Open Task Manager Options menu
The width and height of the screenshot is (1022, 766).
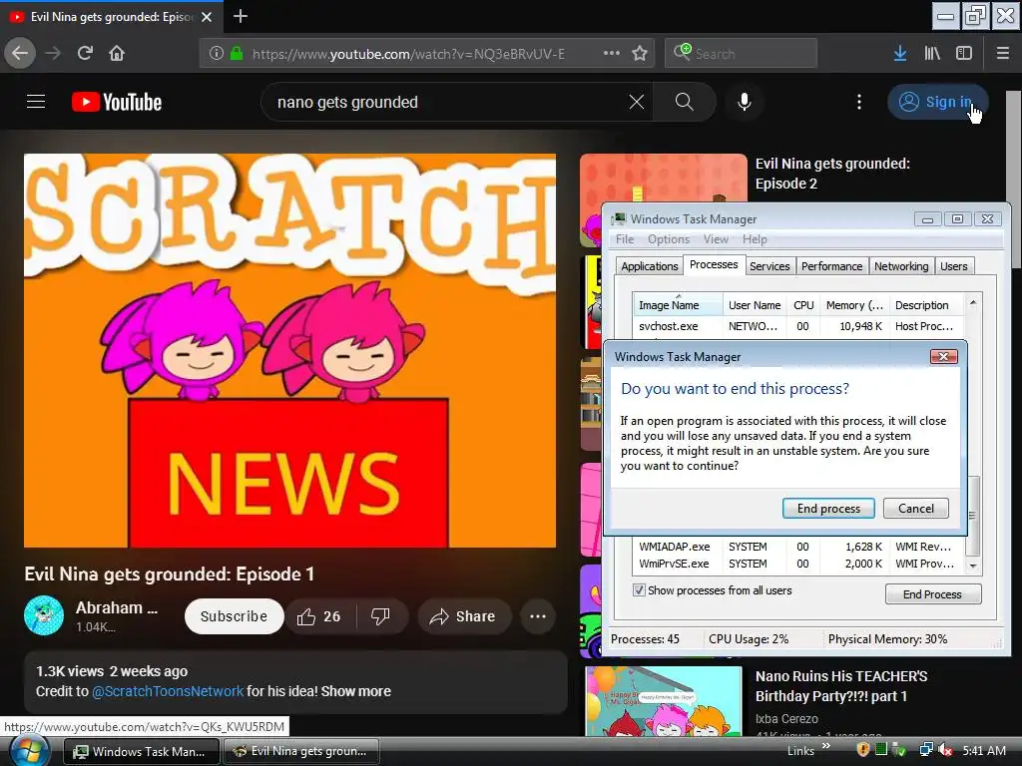668,239
